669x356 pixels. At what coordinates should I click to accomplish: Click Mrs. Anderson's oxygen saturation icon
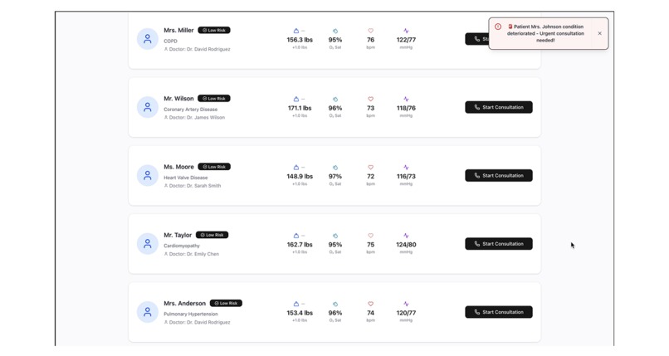(335, 304)
